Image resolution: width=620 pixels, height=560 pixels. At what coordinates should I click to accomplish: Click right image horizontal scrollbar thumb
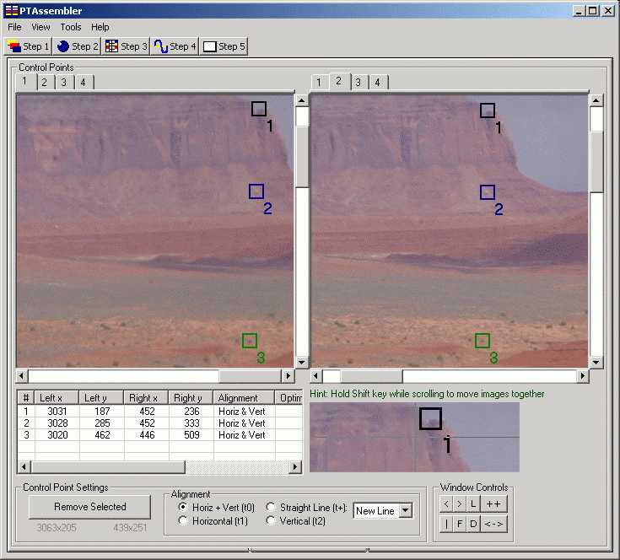[x=371, y=376]
